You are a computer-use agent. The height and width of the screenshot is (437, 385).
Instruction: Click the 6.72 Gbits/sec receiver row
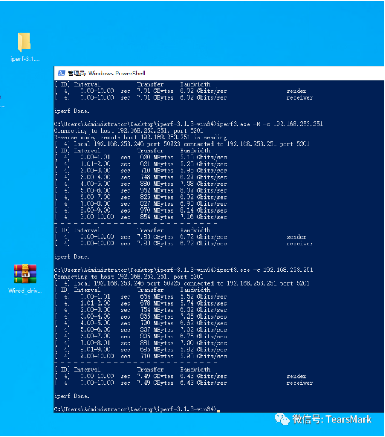pyautogui.click(x=184, y=244)
